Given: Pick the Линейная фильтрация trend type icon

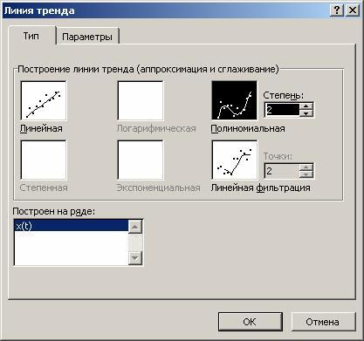Looking at the screenshot, I should point(234,160).
